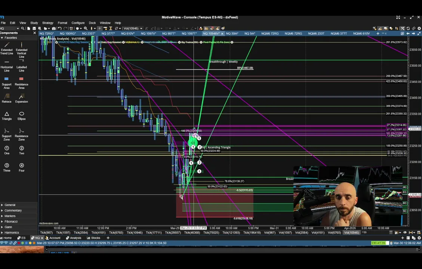Open the Study menu

point(34,23)
